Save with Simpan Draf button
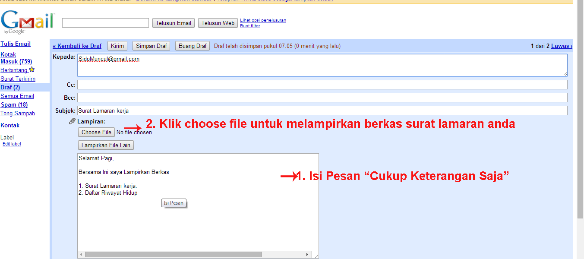584x259 pixels. [151, 46]
